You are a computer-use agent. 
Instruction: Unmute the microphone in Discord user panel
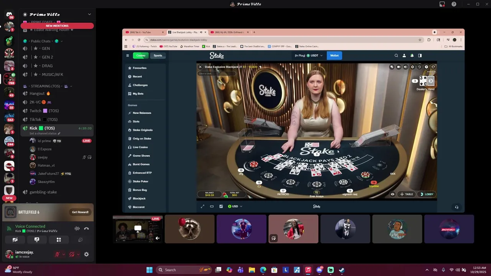pos(57,254)
